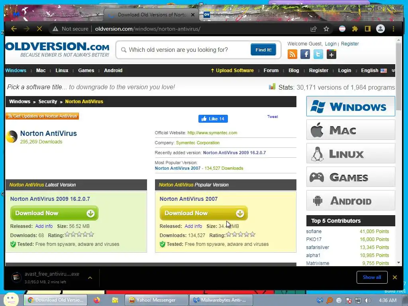Go back to the previous page

[14, 29]
